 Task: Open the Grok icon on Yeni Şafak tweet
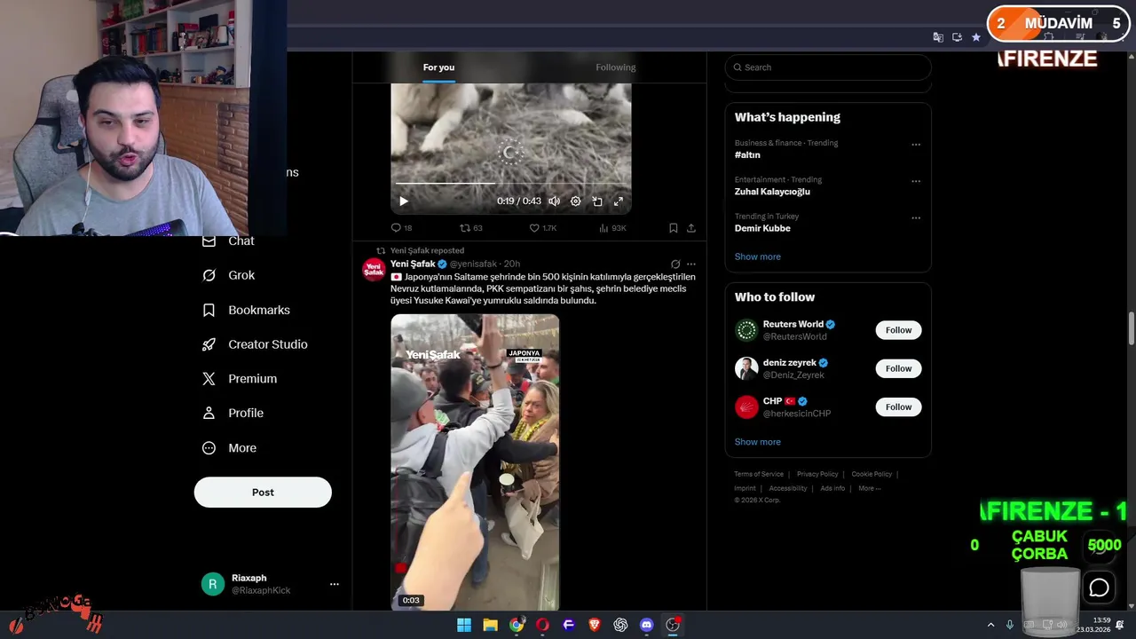[675, 264]
